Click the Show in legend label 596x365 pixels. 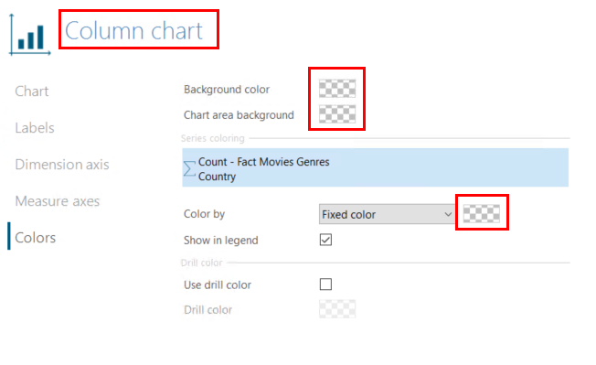pyautogui.click(x=221, y=241)
